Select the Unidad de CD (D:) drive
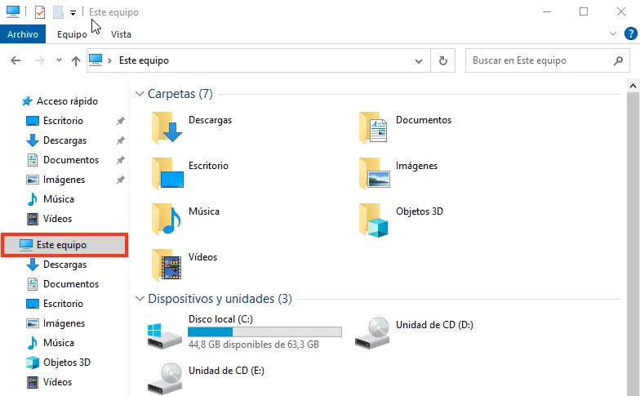This screenshot has height=396, width=640. tap(413, 333)
